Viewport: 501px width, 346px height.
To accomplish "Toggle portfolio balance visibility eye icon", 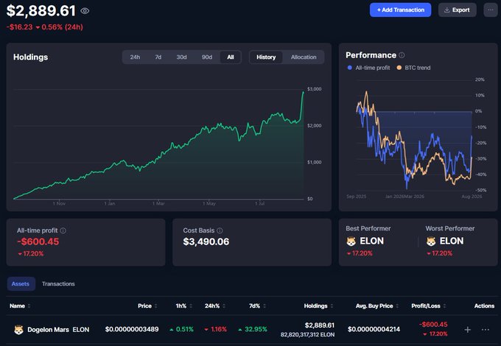I will point(85,11).
